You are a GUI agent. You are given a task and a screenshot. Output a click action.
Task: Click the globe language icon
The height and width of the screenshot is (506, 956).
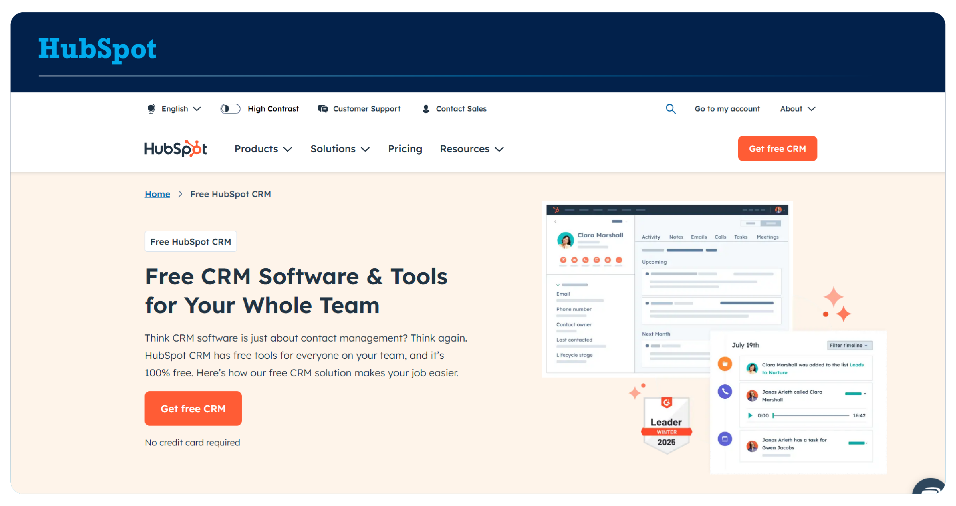151,109
